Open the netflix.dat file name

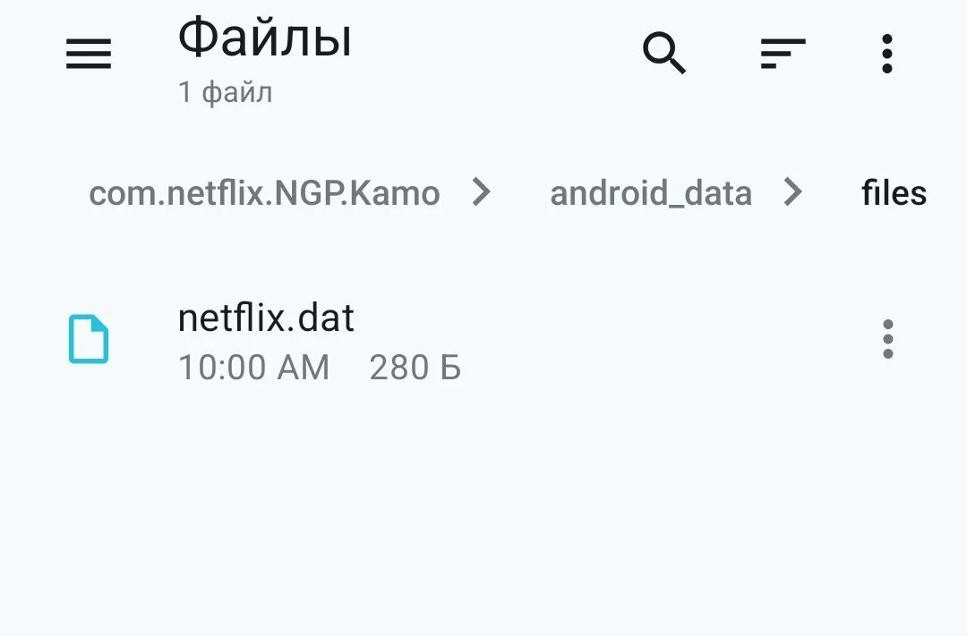coord(266,318)
